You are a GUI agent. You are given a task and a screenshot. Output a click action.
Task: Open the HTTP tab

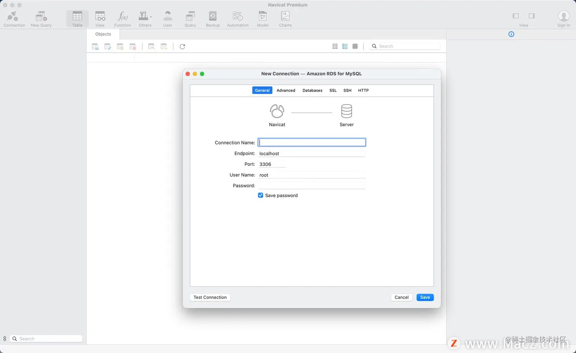363,91
